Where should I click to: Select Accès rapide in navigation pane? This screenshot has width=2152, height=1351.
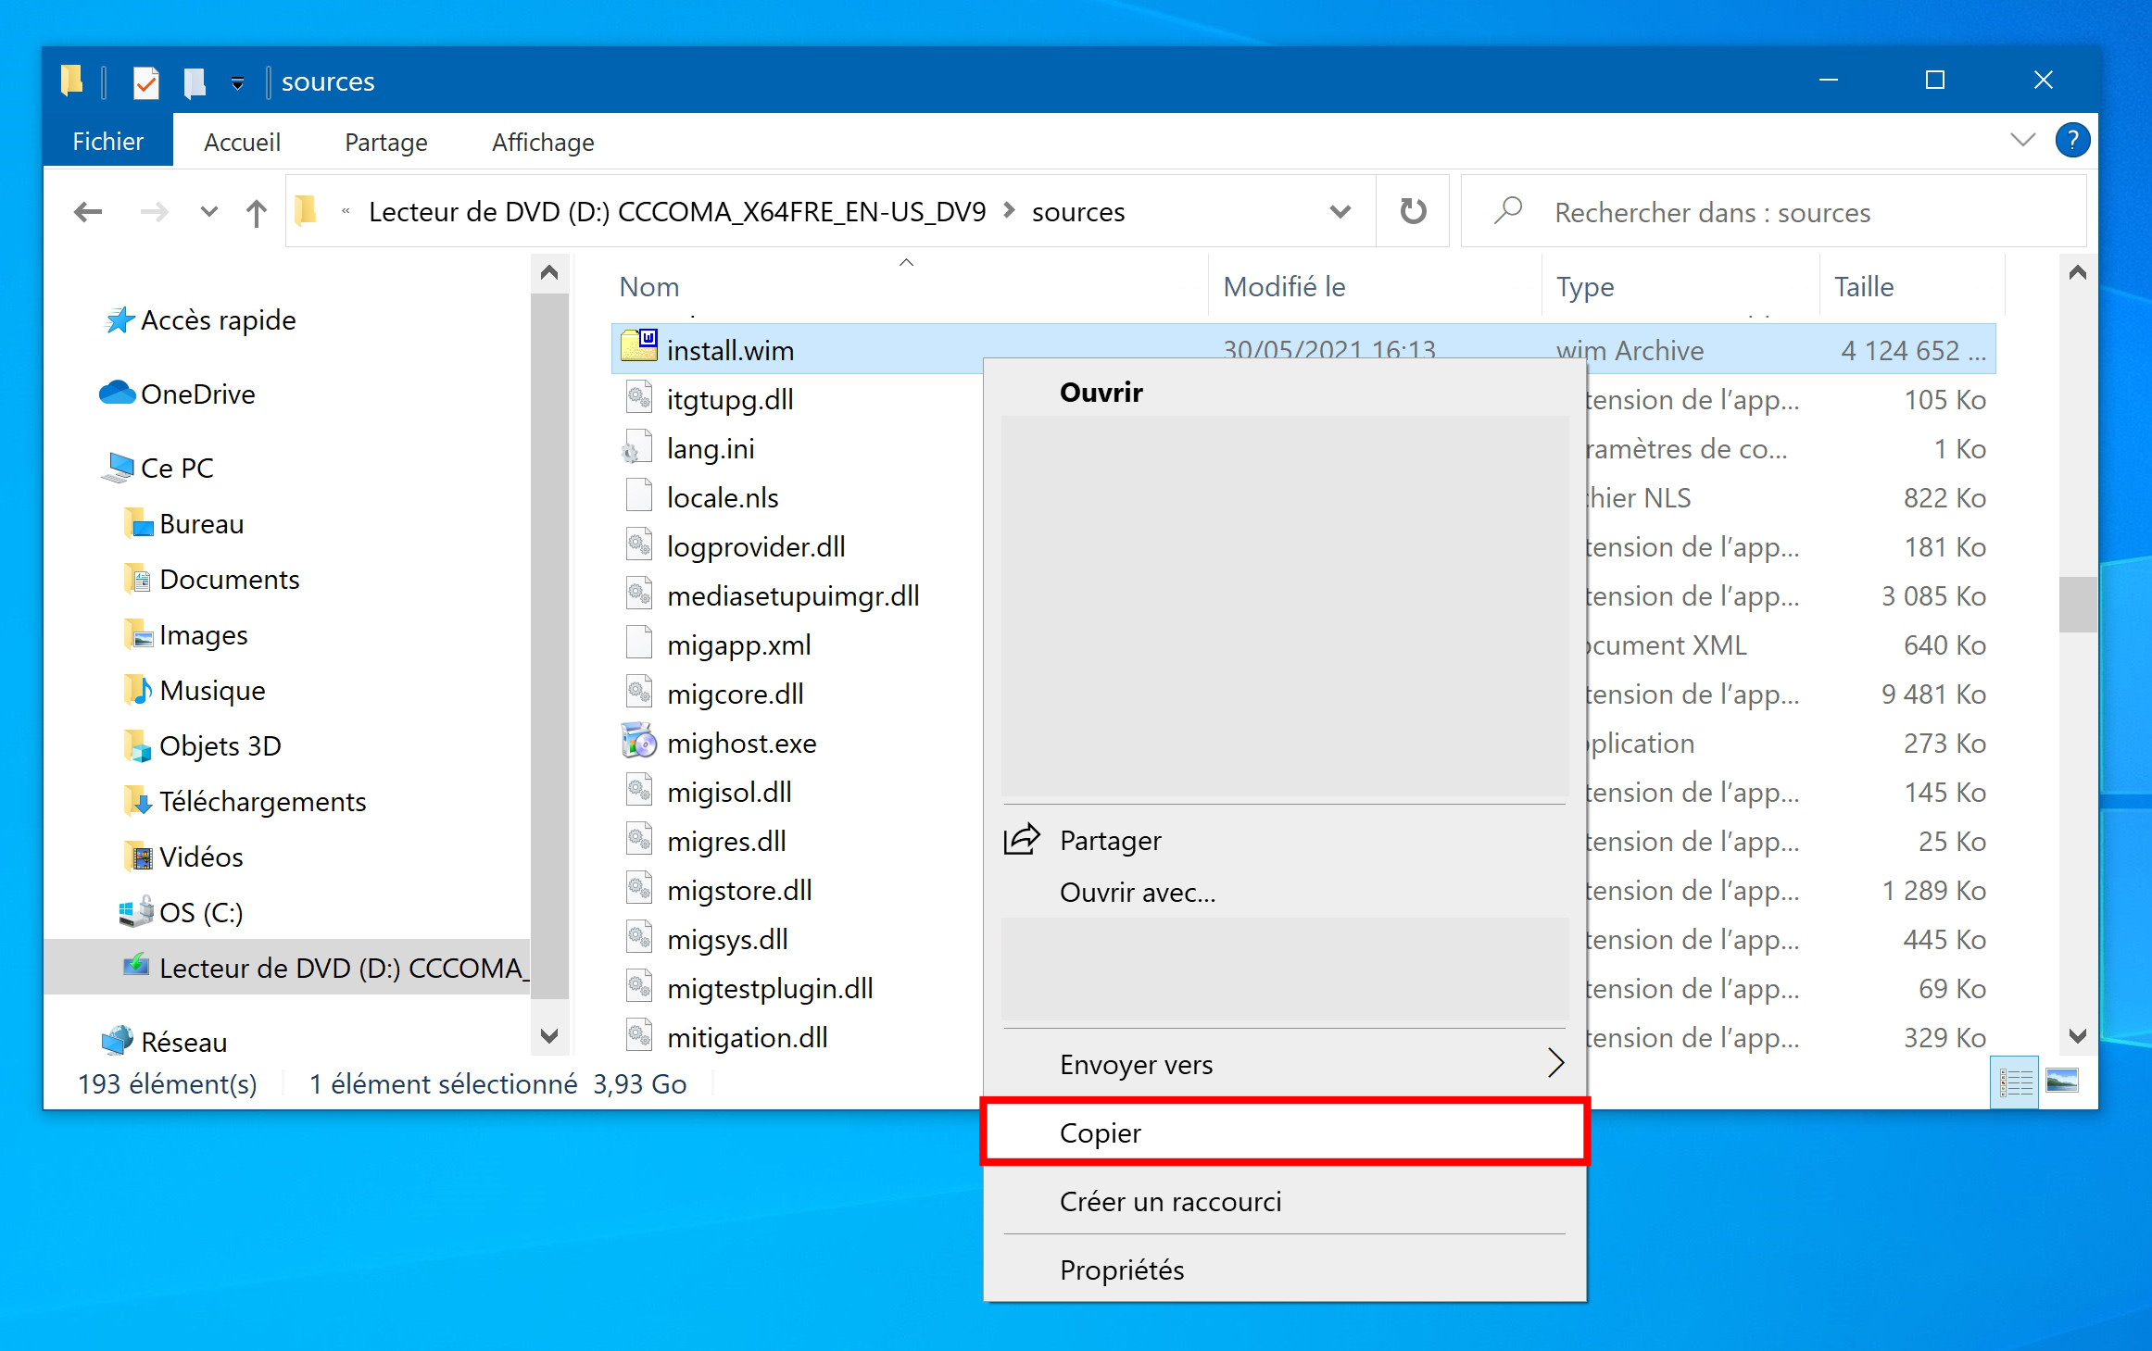pyautogui.click(x=200, y=320)
